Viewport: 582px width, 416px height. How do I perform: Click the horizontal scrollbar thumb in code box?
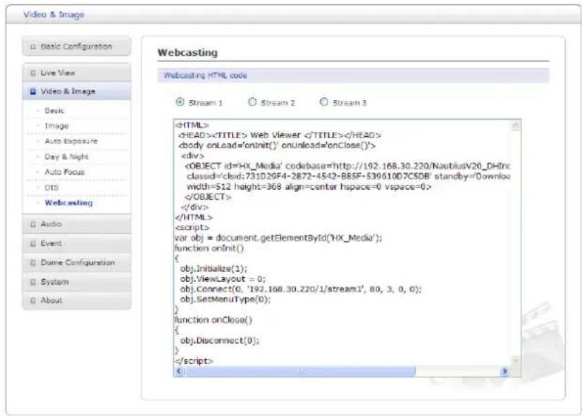tap(300, 371)
